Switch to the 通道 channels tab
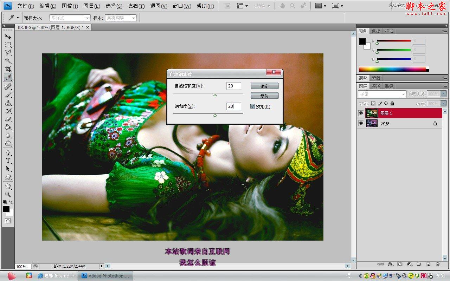The image size is (450, 281). click(x=376, y=86)
